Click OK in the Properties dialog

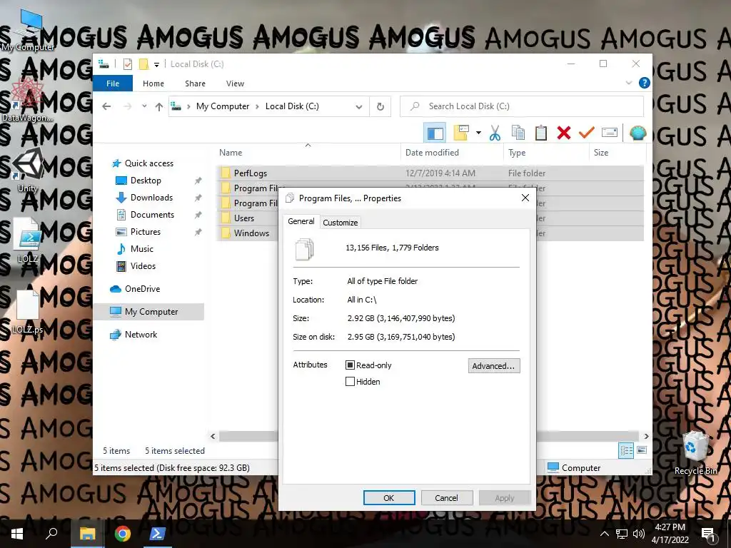click(389, 497)
